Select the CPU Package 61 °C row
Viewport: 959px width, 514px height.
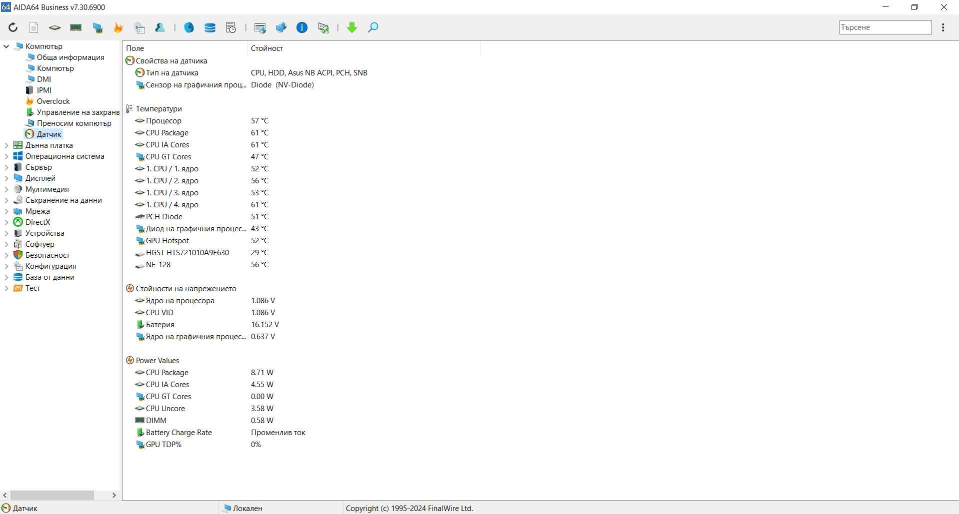coord(201,133)
